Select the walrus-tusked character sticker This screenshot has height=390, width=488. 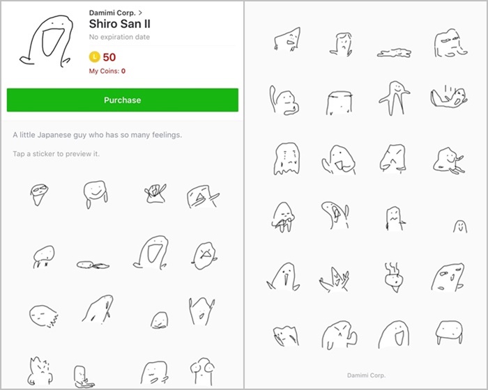(283, 276)
